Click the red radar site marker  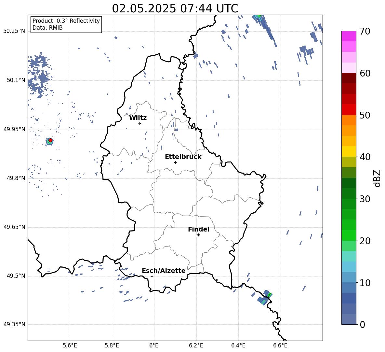pos(50,140)
